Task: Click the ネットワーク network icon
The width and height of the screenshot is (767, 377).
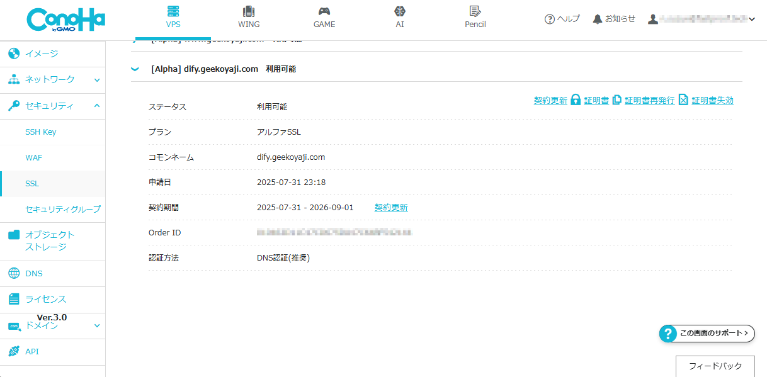Action: (14, 79)
